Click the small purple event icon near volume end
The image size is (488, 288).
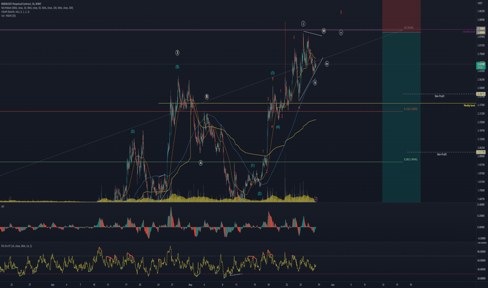(316, 198)
